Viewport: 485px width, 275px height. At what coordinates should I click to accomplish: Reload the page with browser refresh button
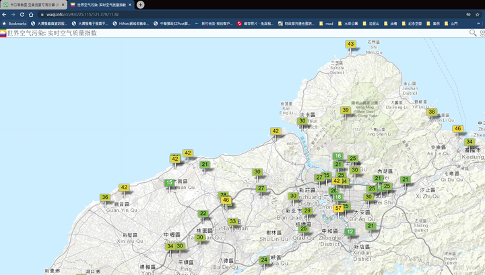click(22, 14)
